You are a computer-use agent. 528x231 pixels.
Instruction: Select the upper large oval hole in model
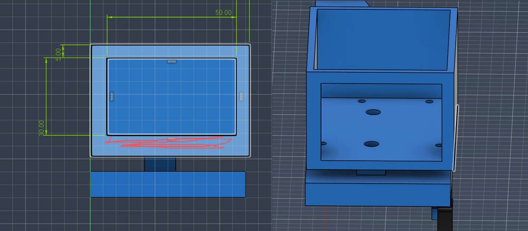tap(373, 112)
